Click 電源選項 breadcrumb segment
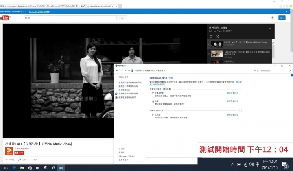This screenshot has height=171, width=293. click(x=161, y=71)
